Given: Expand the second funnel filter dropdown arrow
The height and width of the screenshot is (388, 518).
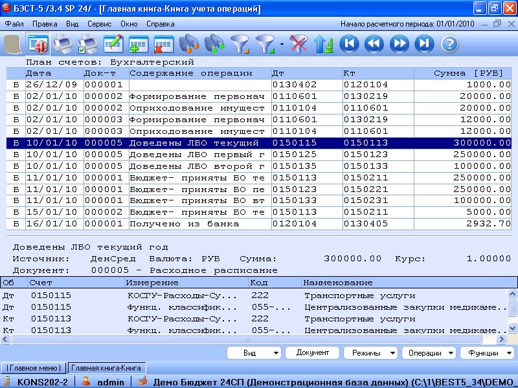Looking at the screenshot, I should pyautogui.click(x=282, y=45).
